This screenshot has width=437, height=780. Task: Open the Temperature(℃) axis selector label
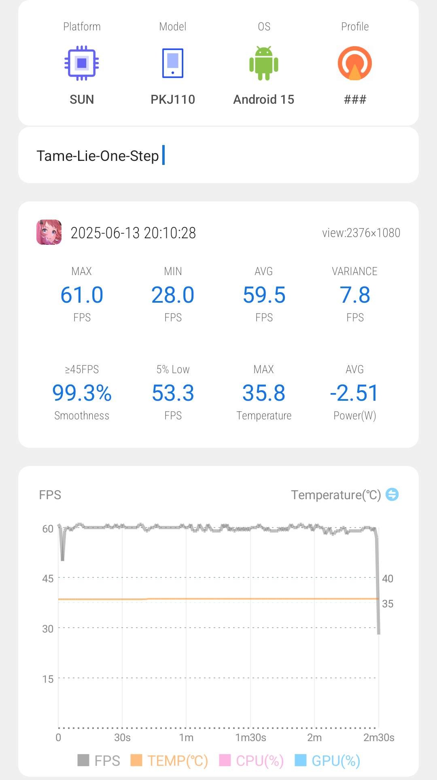pyautogui.click(x=336, y=495)
